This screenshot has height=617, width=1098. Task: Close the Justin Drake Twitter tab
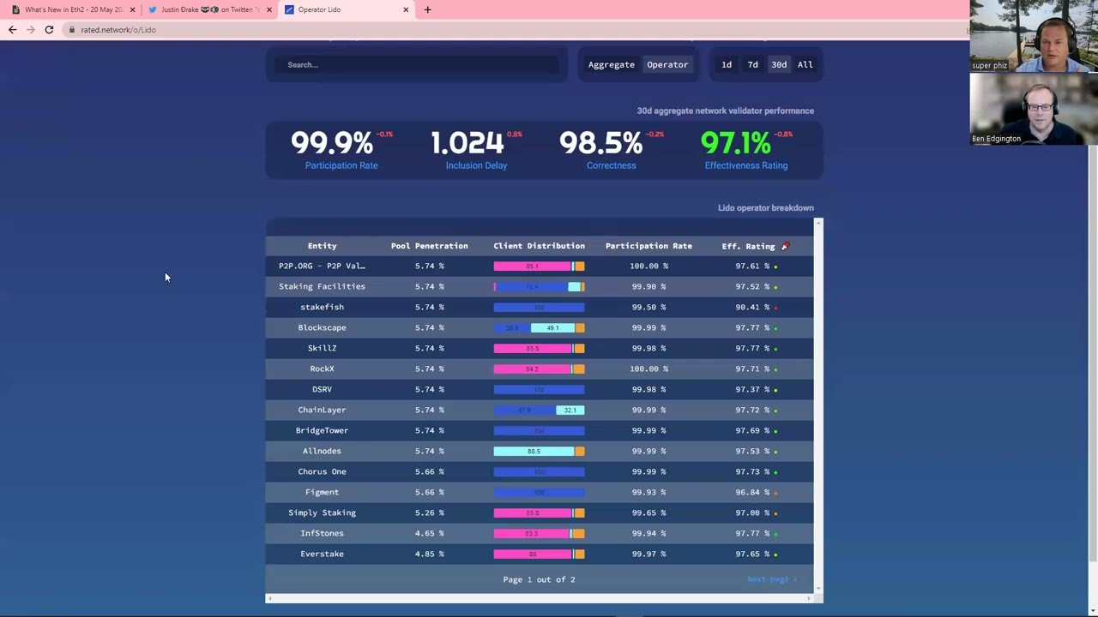click(269, 9)
